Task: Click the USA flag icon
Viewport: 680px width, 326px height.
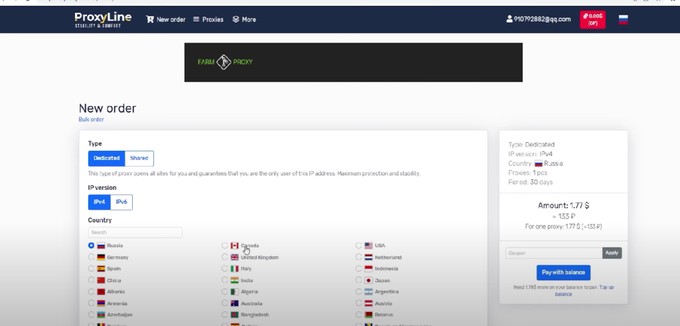Action: [369, 246]
